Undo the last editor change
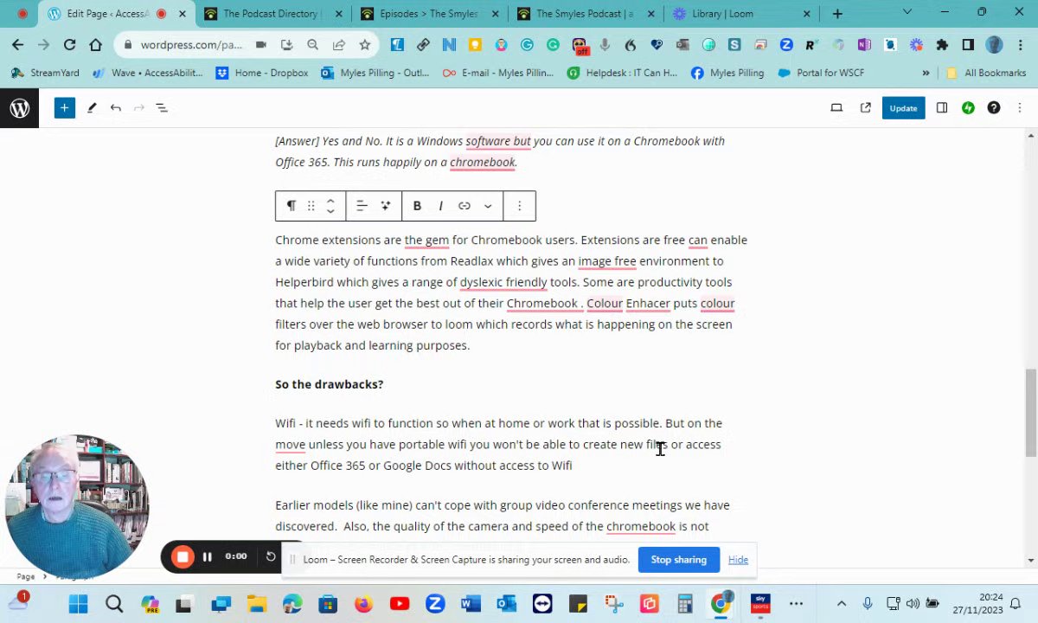 click(115, 108)
